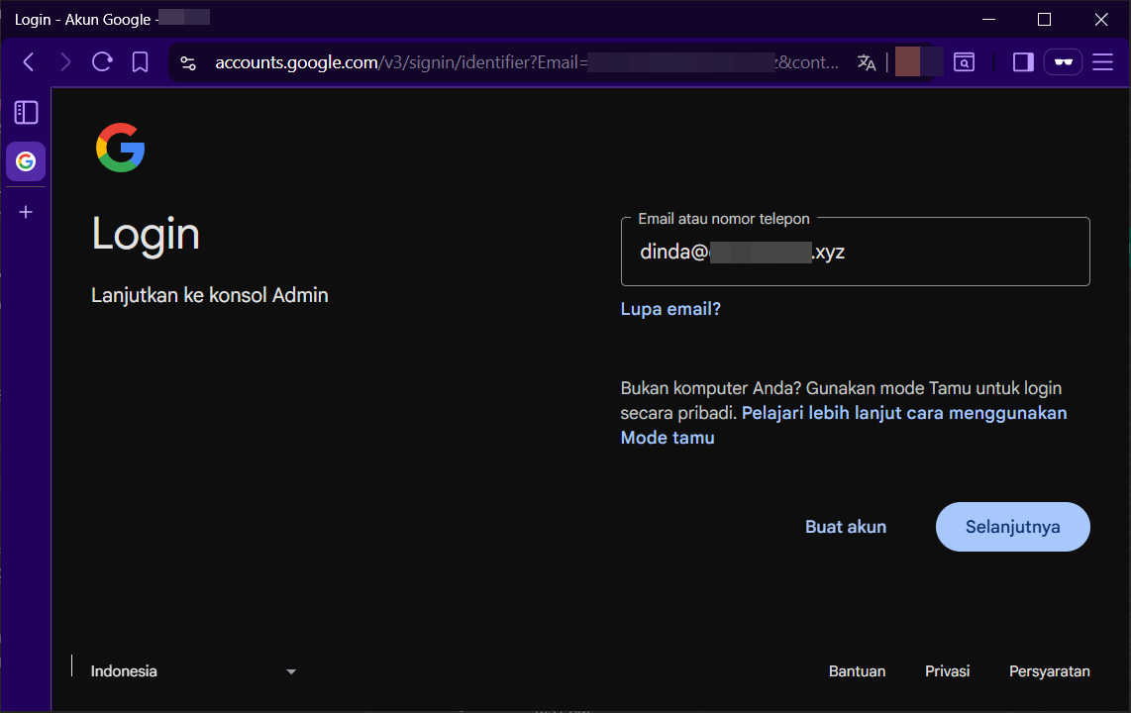Open the Persyaratan link
1131x713 pixels.
point(1050,671)
